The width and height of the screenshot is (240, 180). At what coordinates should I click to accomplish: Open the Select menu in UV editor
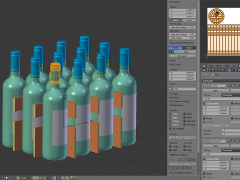coord(218,66)
